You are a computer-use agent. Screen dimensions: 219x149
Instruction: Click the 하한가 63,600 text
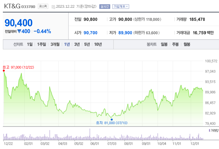point(146,33)
